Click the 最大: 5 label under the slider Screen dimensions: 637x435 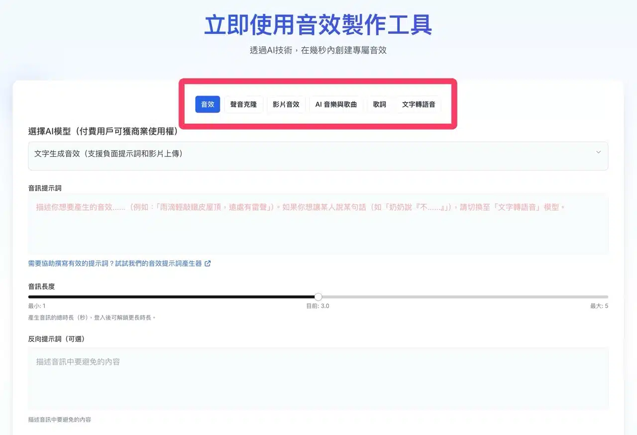(x=599, y=306)
